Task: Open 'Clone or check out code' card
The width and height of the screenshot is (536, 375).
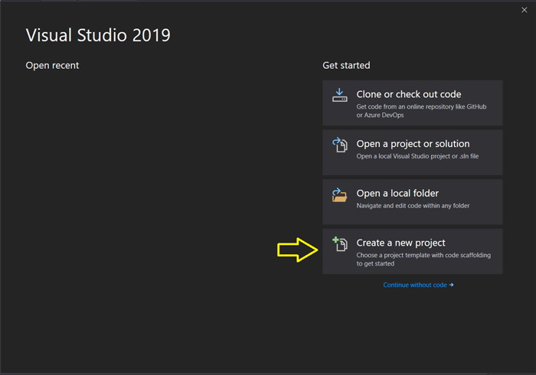Action: click(412, 103)
